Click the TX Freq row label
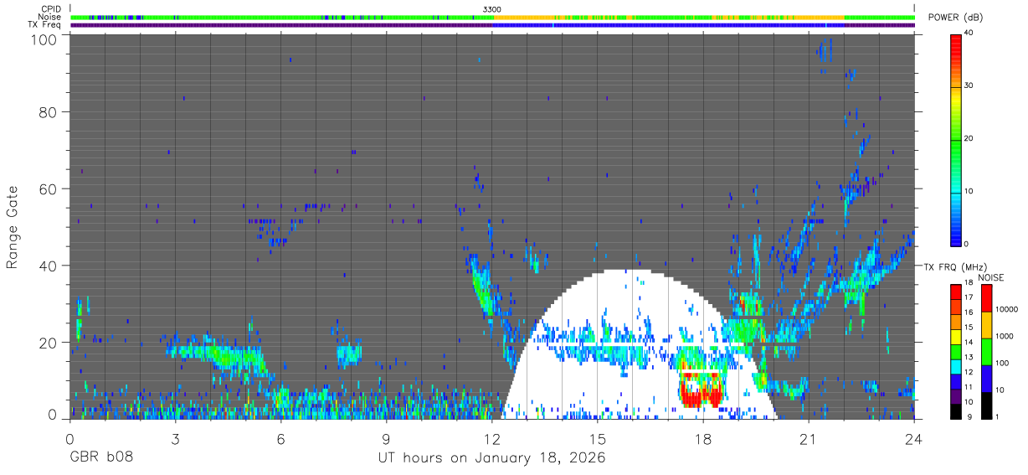This screenshot has width=1028, height=475. (44, 25)
